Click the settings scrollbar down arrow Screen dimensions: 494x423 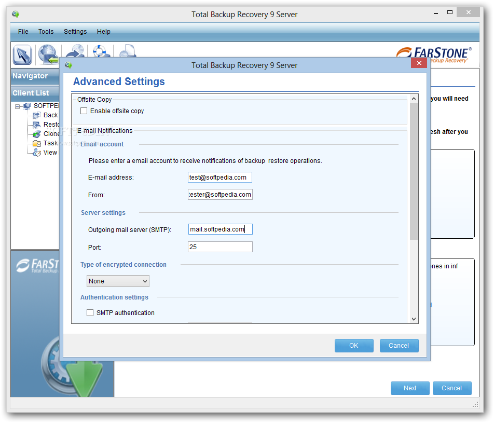click(414, 319)
